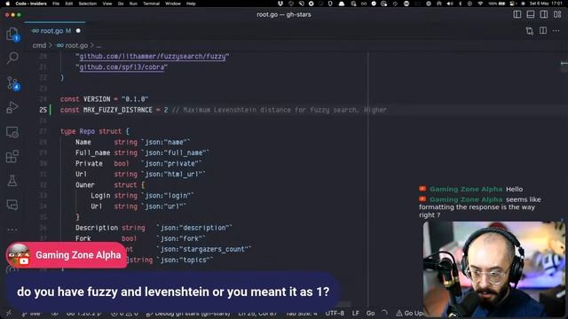Click the unsaved dot on root.go tab
This screenshot has width=568, height=319.
78,31
